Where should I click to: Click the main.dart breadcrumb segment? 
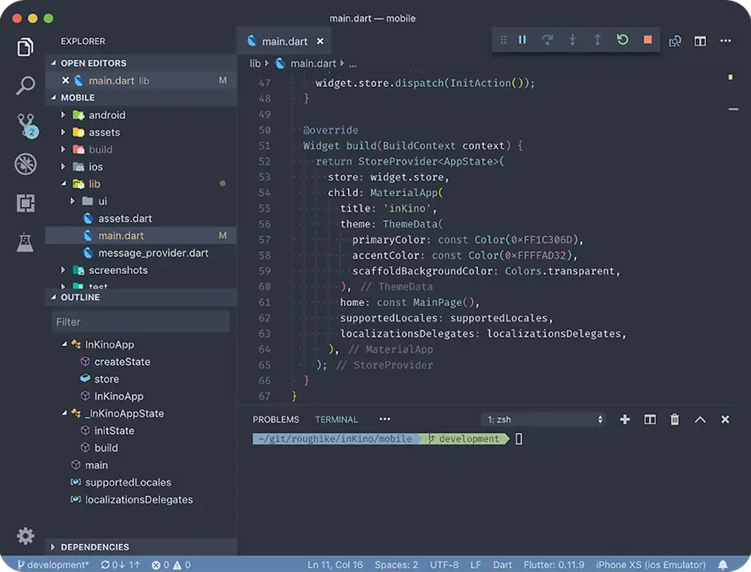tap(312, 63)
